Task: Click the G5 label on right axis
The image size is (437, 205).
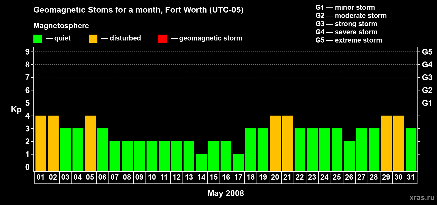Action: (x=427, y=52)
